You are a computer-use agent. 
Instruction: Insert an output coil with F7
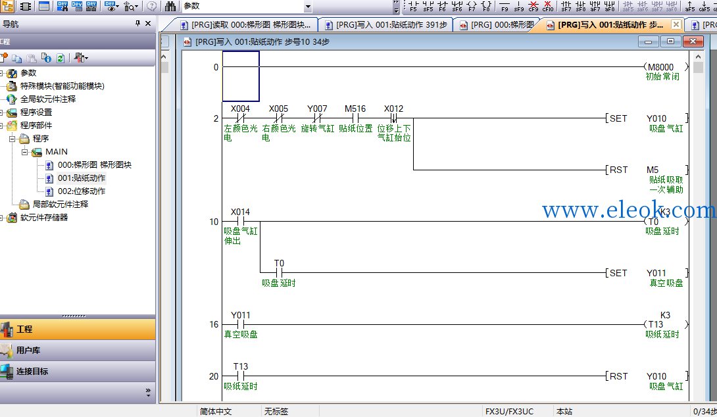pos(472,6)
